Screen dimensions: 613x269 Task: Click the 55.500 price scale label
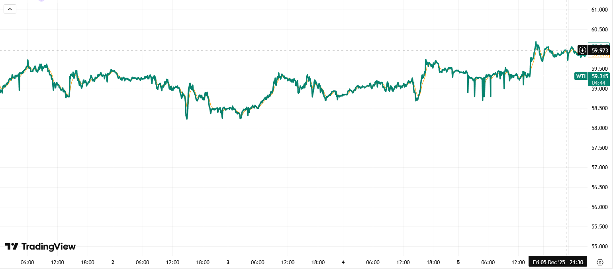tap(599, 226)
